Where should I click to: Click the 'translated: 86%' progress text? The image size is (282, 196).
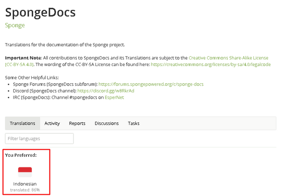tap(25, 190)
